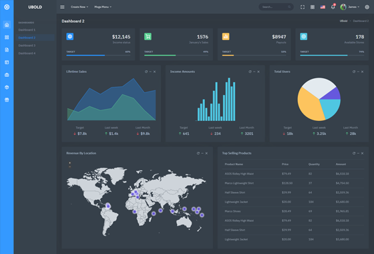Screen dimensions: 374x254
Task: Open the James user profile dropdown
Action: point(350,7)
